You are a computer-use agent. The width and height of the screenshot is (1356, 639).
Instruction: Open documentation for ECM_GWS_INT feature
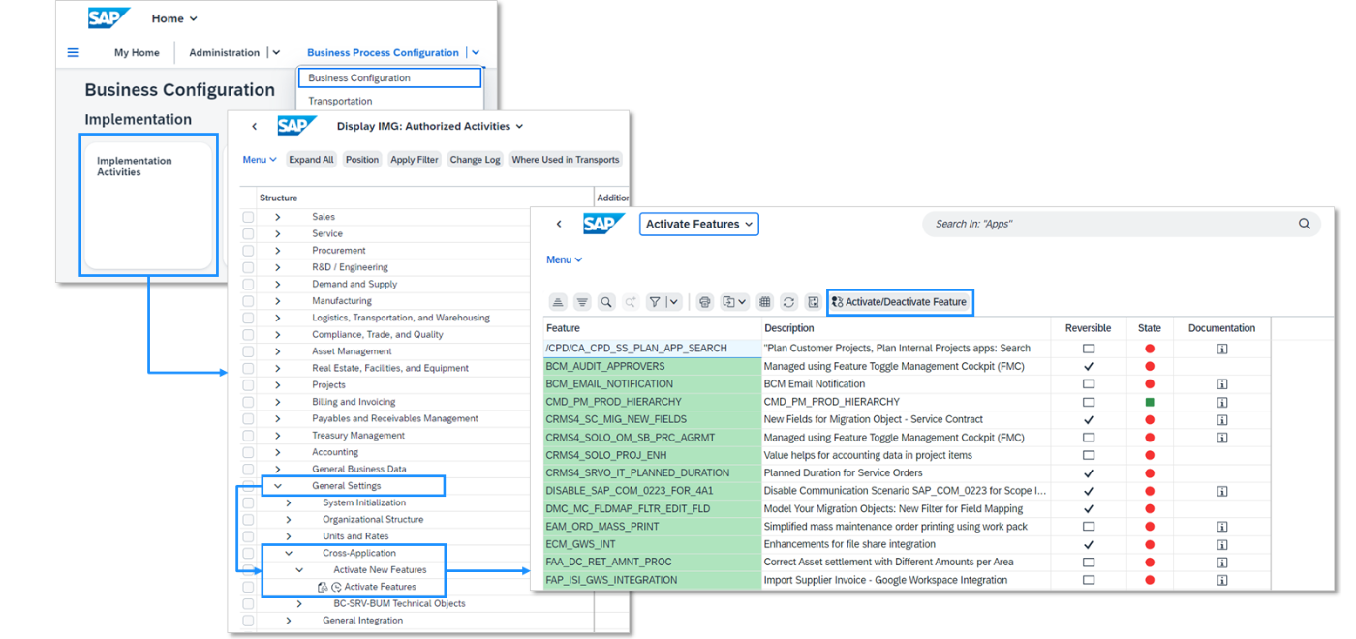1222,544
